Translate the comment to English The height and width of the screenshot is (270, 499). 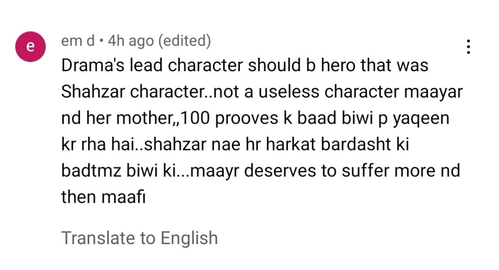point(139,238)
